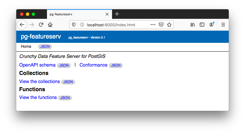245x134 pixels.
Task: Open the hamburger application menu
Action: pos(223,25)
